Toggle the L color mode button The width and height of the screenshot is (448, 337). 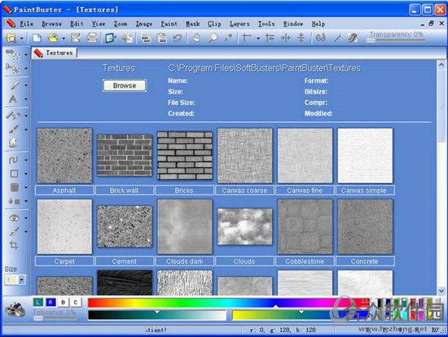point(38,303)
